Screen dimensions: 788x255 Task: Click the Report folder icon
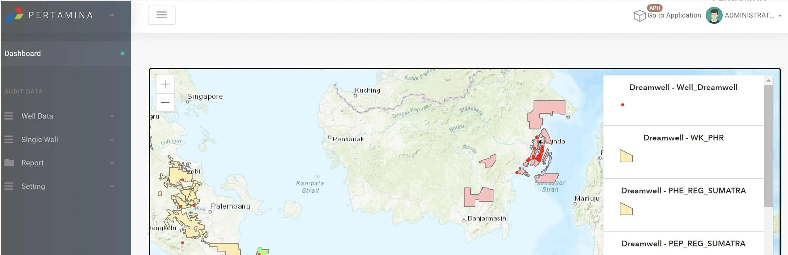pos(9,163)
